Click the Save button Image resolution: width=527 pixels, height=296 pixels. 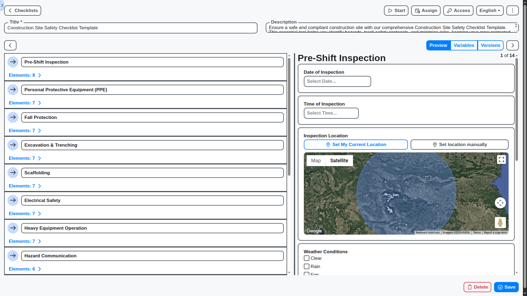click(x=506, y=287)
